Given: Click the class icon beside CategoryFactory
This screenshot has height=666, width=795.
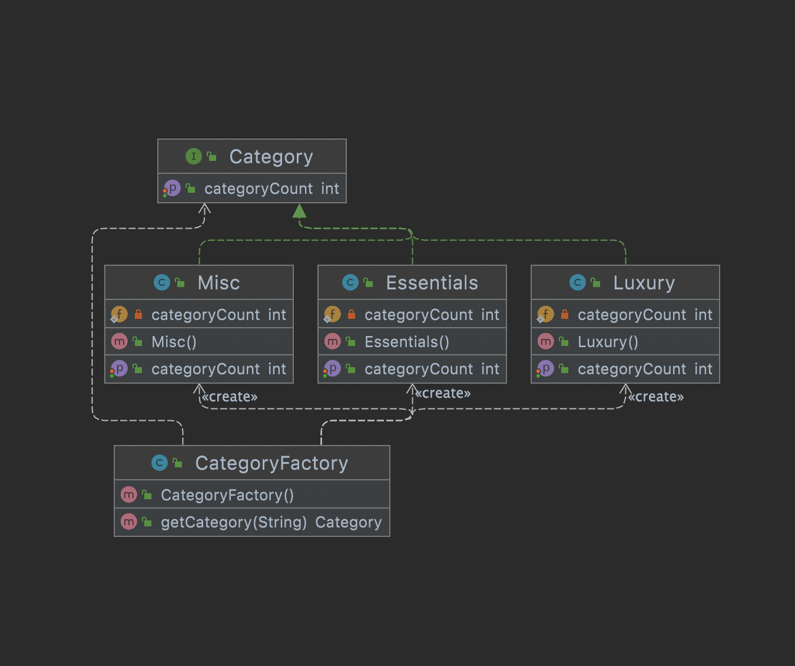Looking at the screenshot, I should [160, 463].
